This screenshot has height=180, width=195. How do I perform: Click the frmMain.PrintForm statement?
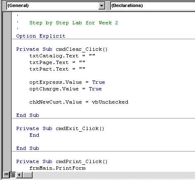pyautogui.click(x=57, y=168)
